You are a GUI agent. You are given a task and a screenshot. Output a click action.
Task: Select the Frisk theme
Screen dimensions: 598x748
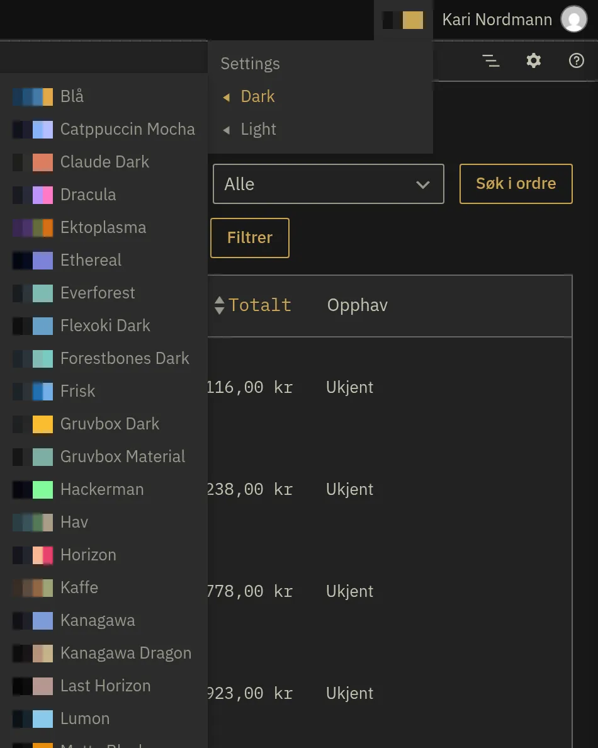pos(103,391)
